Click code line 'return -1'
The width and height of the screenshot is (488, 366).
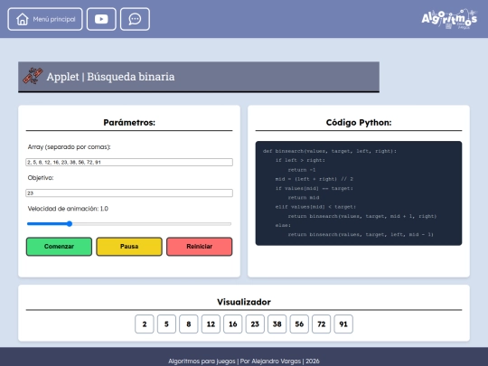pos(302,170)
